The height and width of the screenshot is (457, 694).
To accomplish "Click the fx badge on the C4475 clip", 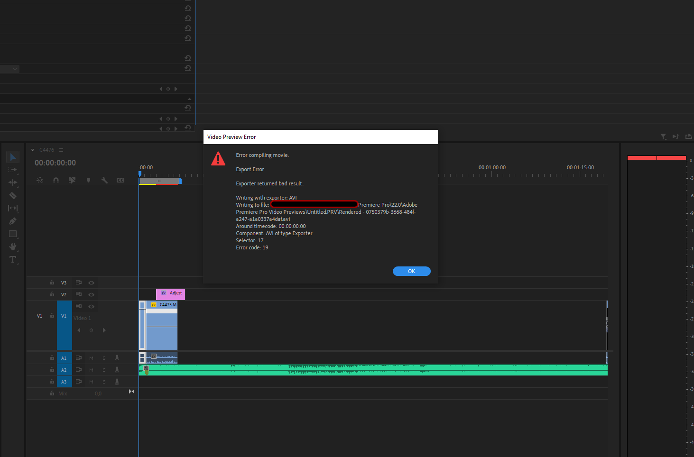I will [153, 304].
